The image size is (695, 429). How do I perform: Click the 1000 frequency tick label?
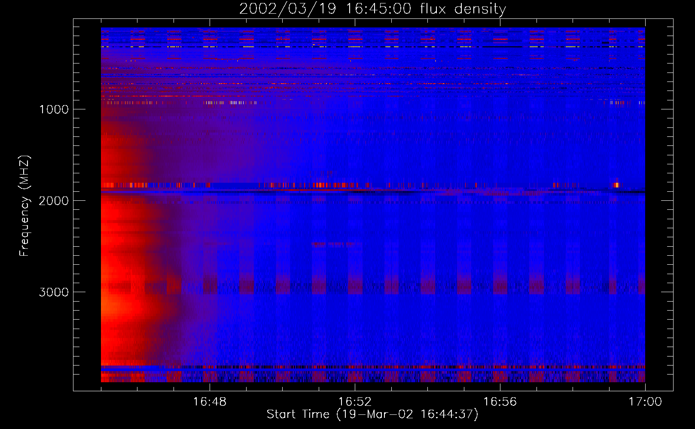(54, 109)
